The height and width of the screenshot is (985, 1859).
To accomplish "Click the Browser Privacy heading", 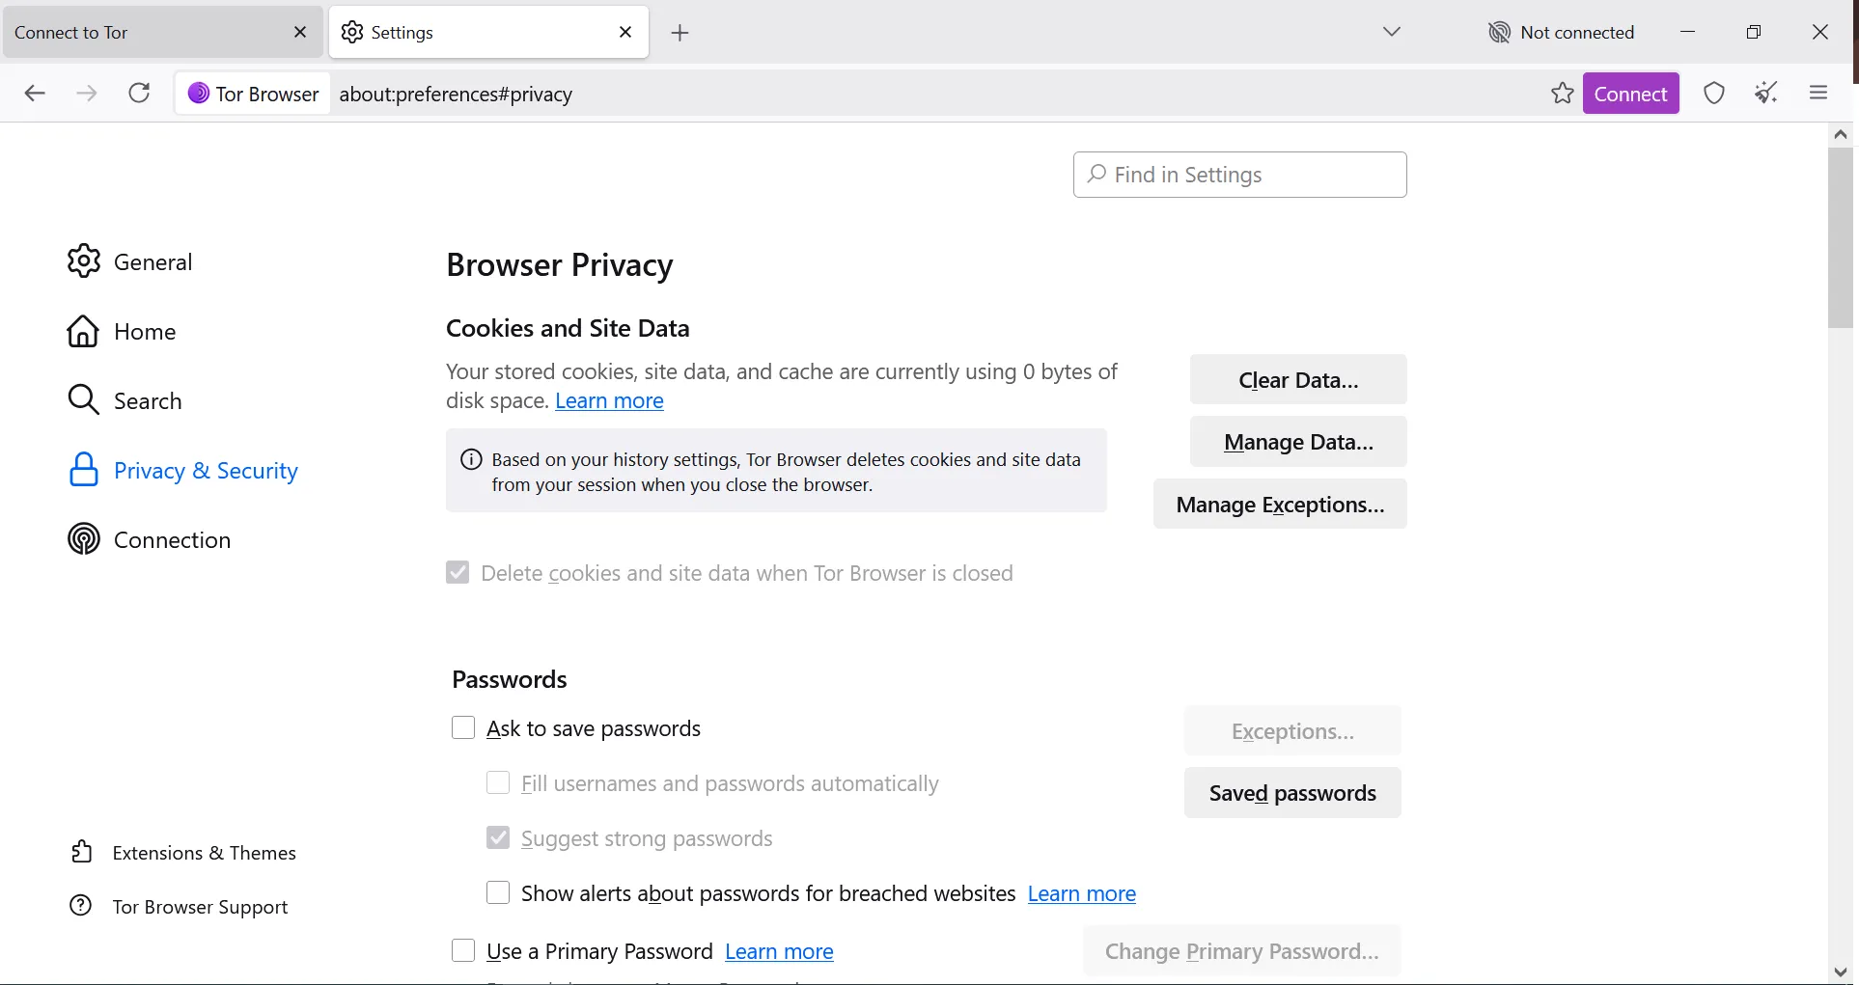I will coord(560,264).
